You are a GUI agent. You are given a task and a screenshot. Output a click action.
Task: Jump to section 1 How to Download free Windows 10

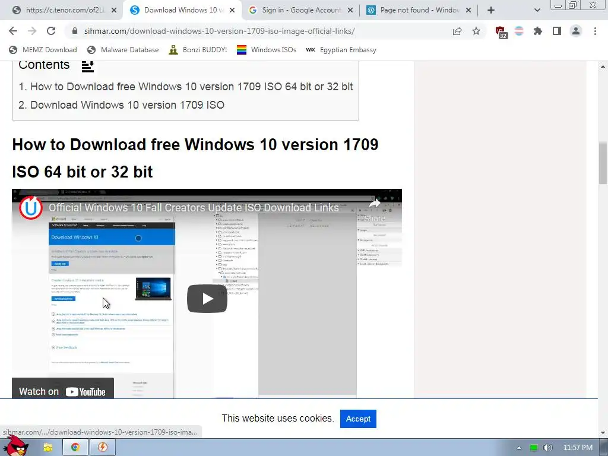pos(186,87)
